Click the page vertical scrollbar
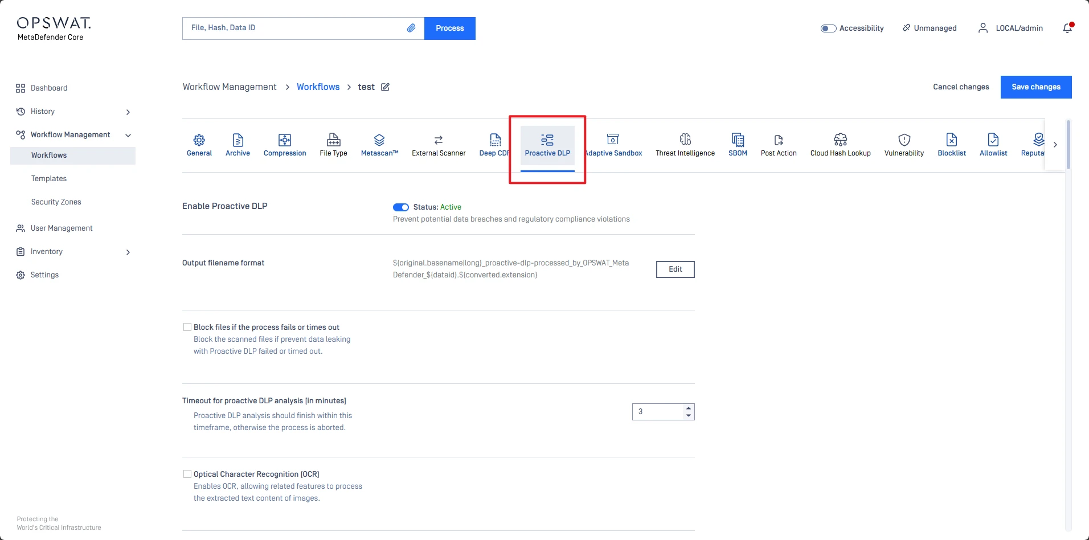Screen dimensions: 1089x540 1068,145
